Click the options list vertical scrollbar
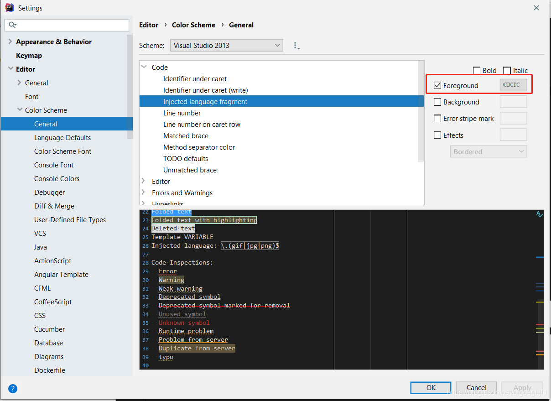The height and width of the screenshot is (401, 551). [421, 111]
